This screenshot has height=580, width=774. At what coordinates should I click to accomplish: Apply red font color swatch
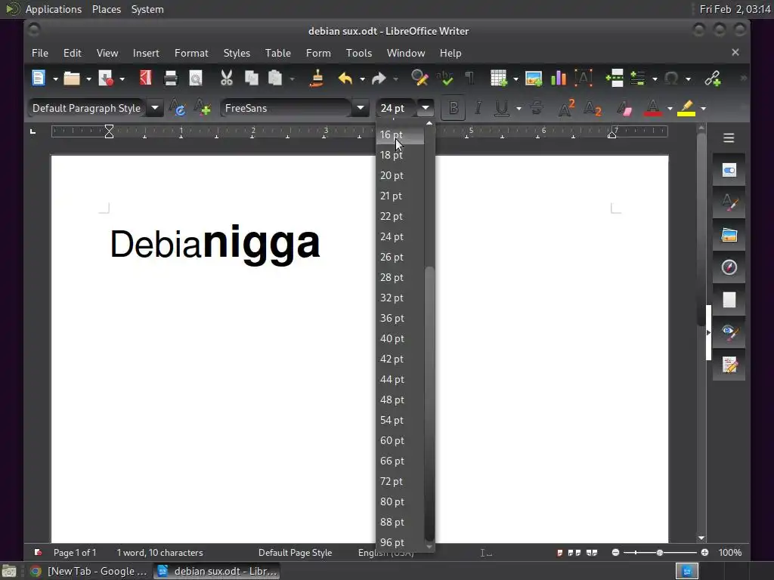pyautogui.click(x=652, y=108)
